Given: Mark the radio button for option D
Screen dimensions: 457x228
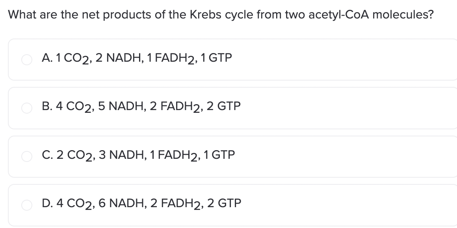Looking at the screenshot, I should [x=27, y=205].
